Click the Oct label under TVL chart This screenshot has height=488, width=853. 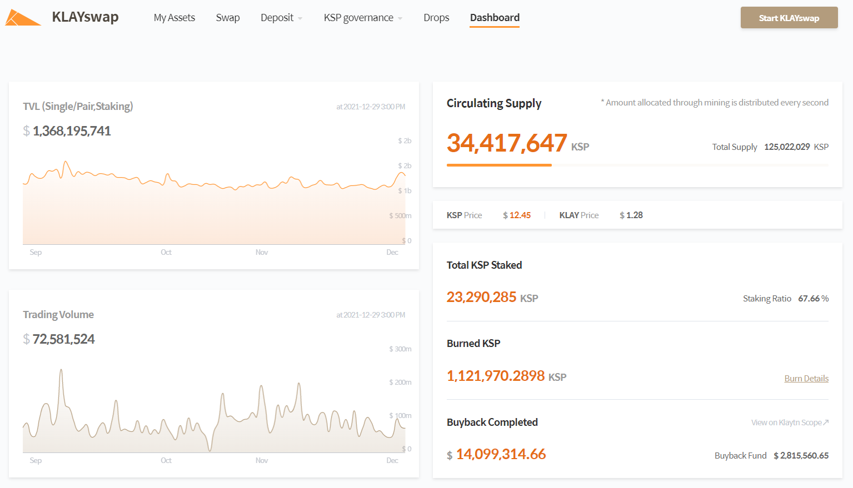tap(166, 253)
